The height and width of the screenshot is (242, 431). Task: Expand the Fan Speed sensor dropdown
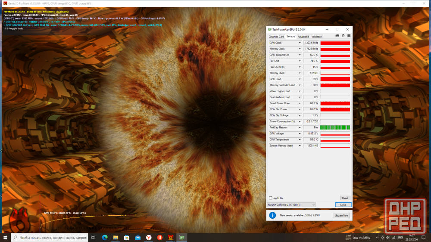(300, 67)
